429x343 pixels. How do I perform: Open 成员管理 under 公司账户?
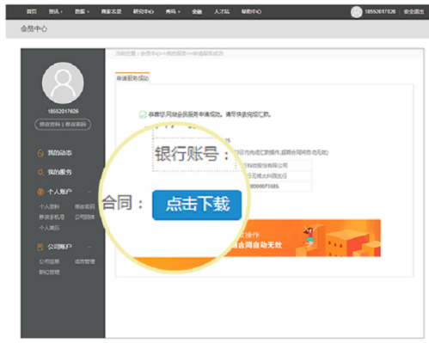(x=85, y=261)
